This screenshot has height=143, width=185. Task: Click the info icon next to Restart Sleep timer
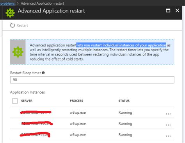[x=43, y=73]
